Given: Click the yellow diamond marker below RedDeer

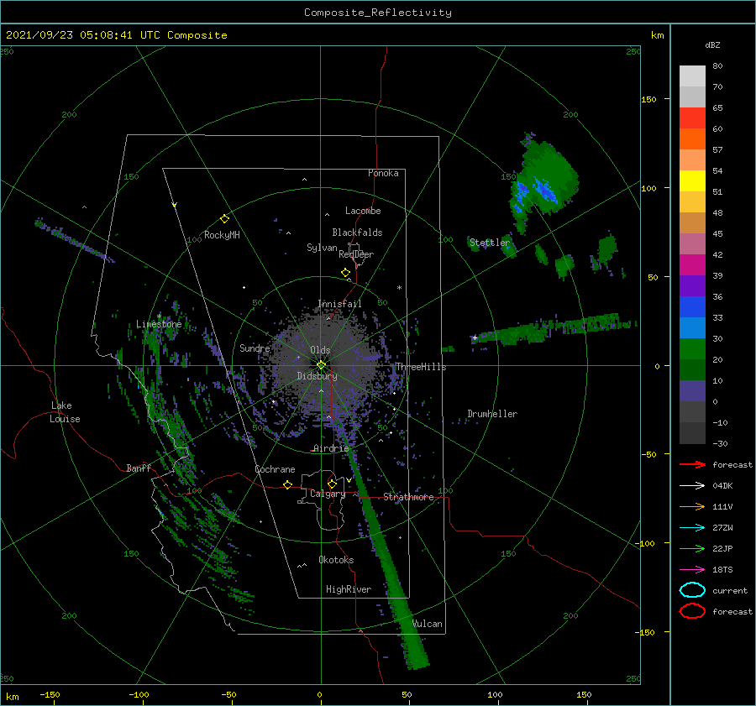Looking at the screenshot, I should point(345,273).
